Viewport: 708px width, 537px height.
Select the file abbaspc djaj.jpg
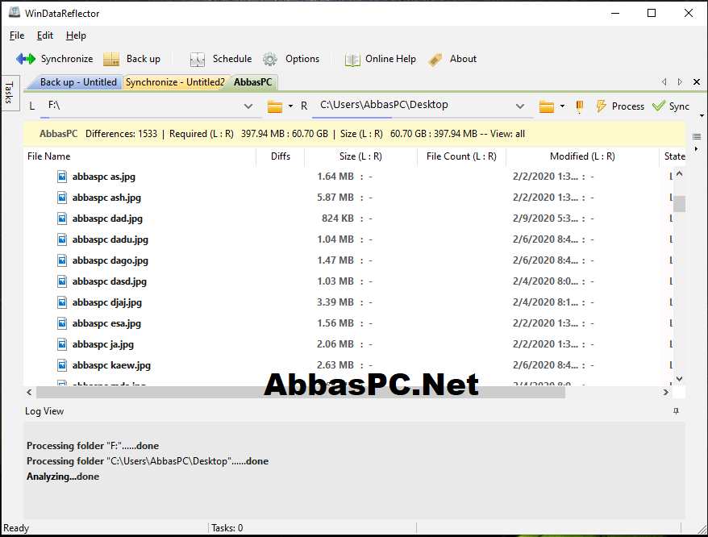[107, 302]
